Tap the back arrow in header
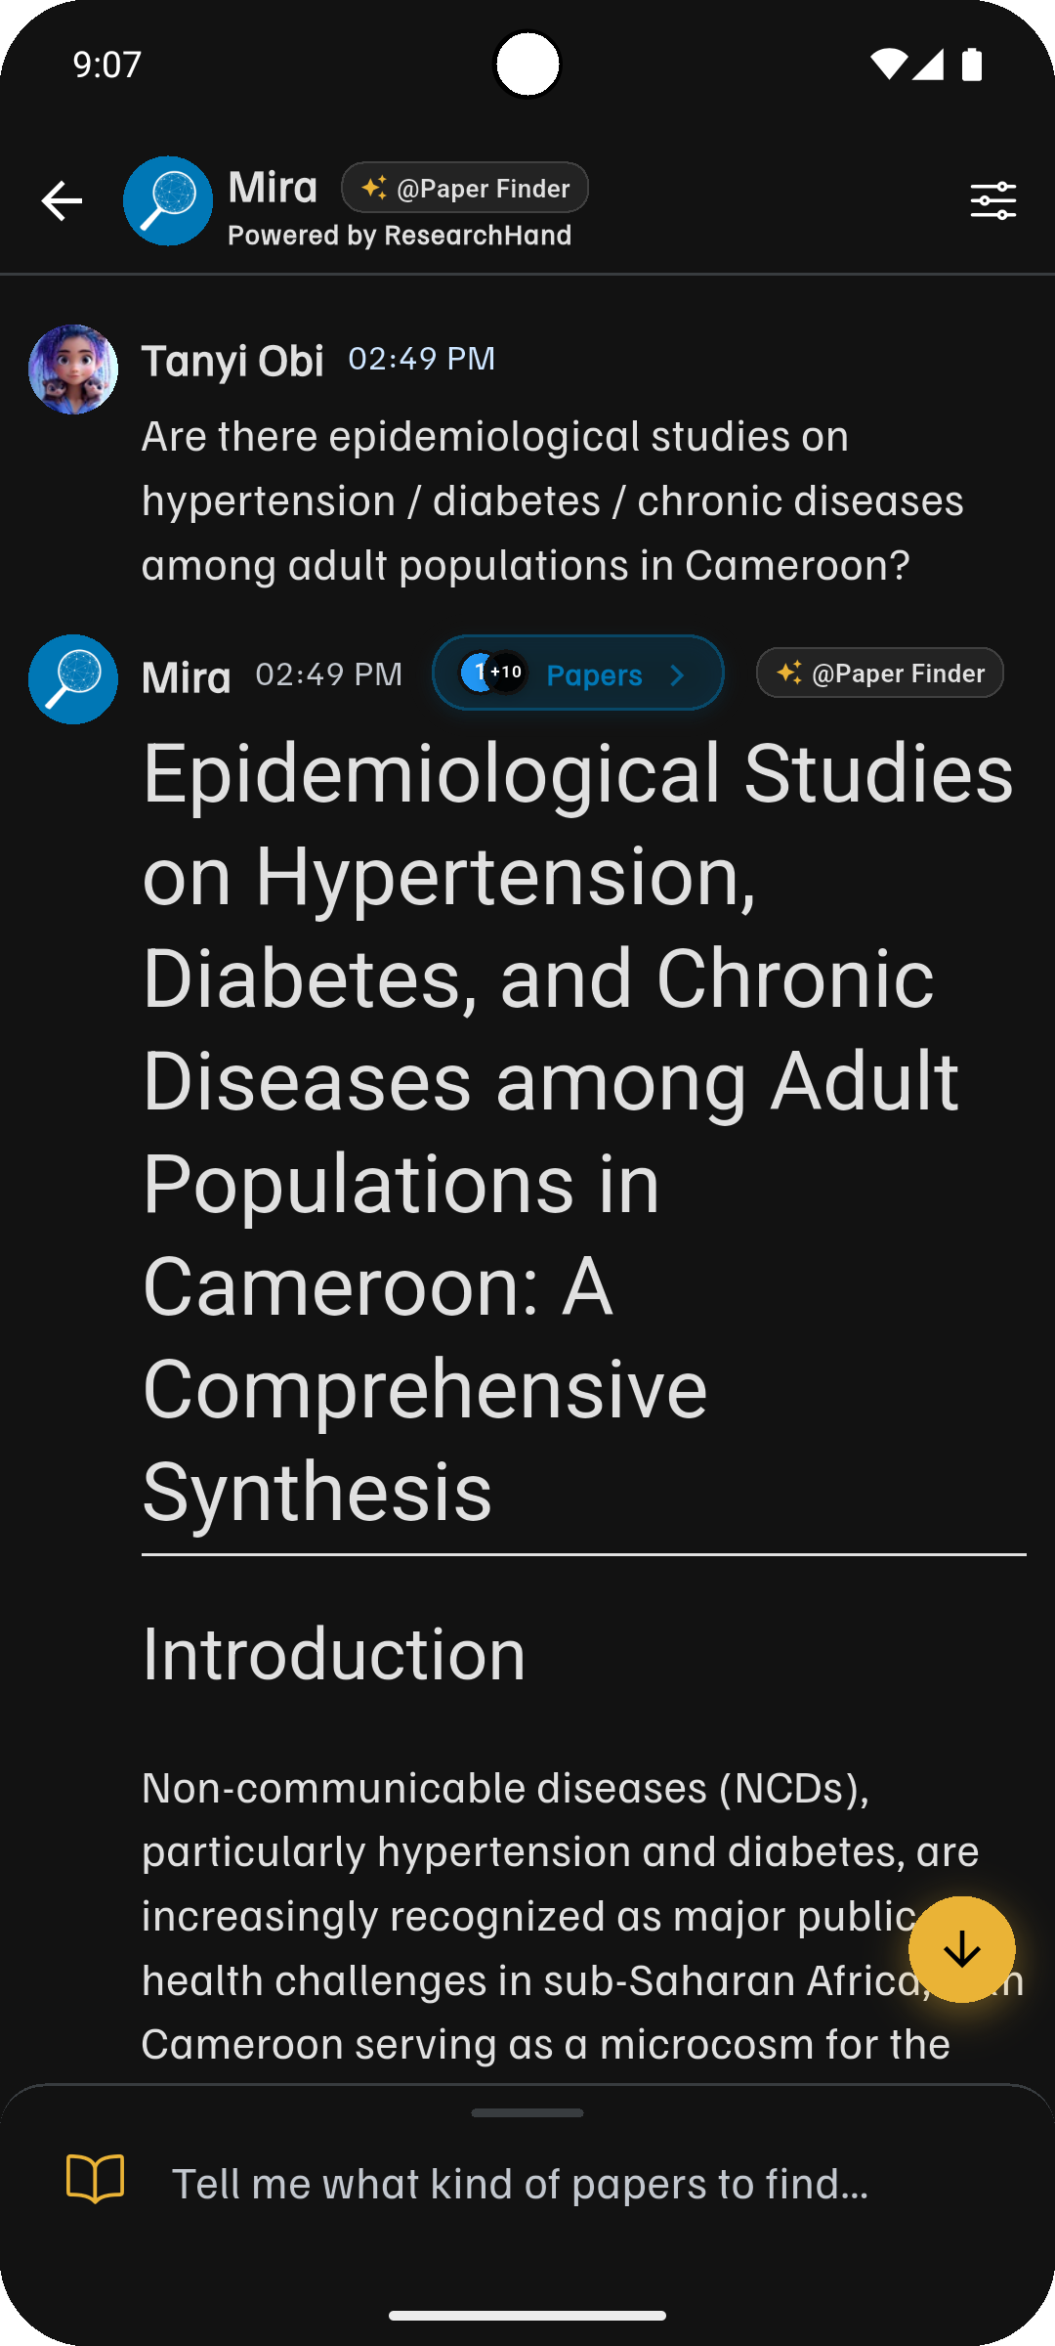This screenshot has height=2346, width=1055. pyautogui.click(x=62, y=201)
